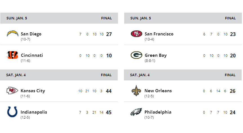Click Indianapolis final score 45
The width and height of the screenshot is (243, 133).
(109, 112)
